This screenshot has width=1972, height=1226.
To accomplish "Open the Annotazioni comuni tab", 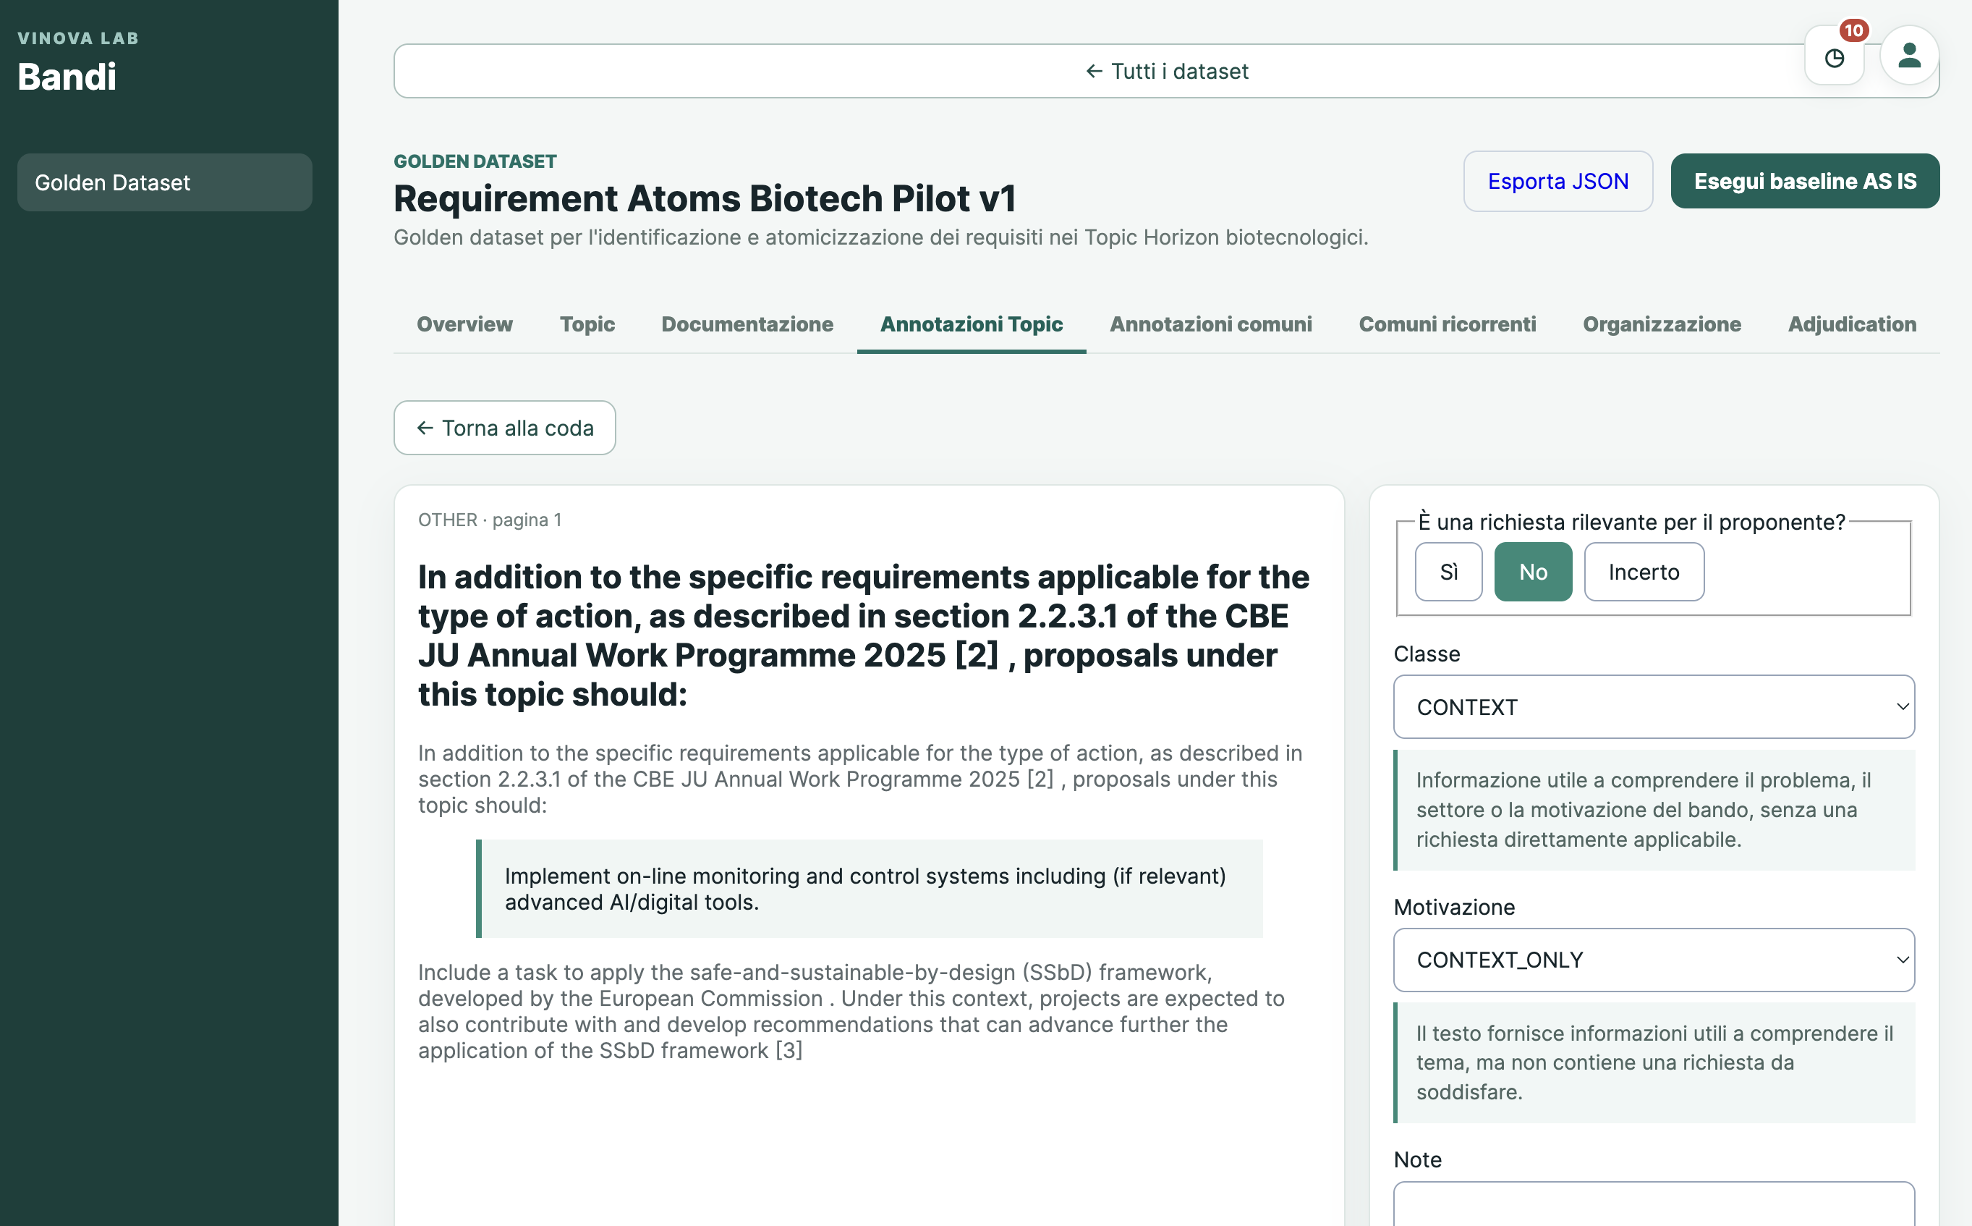I will [1210, 324].
